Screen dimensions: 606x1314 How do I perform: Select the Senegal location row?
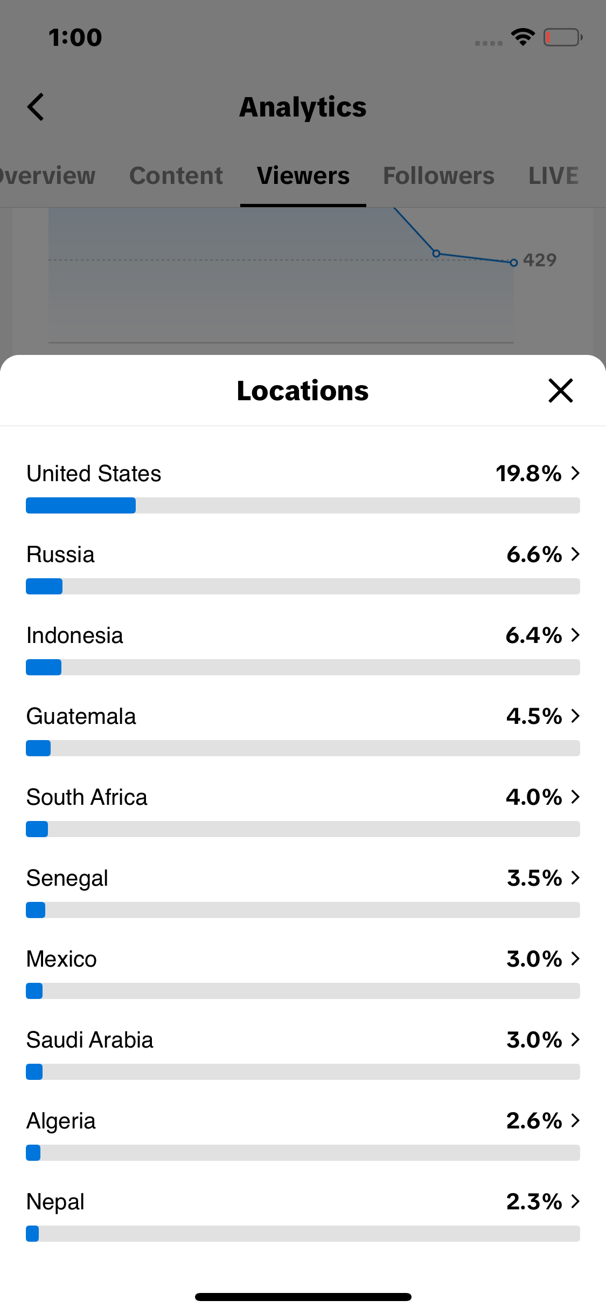303,891
